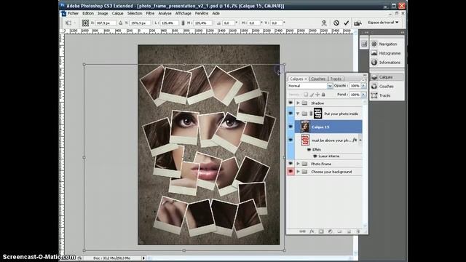Image resolution: width=466 pixels, height=262 pixels.
Task: Open the Aide menu
Action: 216,13
